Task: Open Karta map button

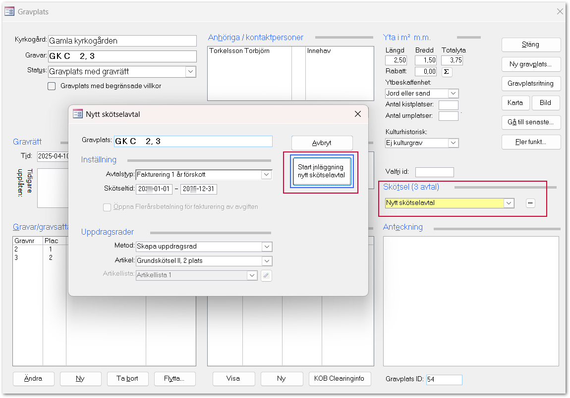Action: tap(515, 103)
